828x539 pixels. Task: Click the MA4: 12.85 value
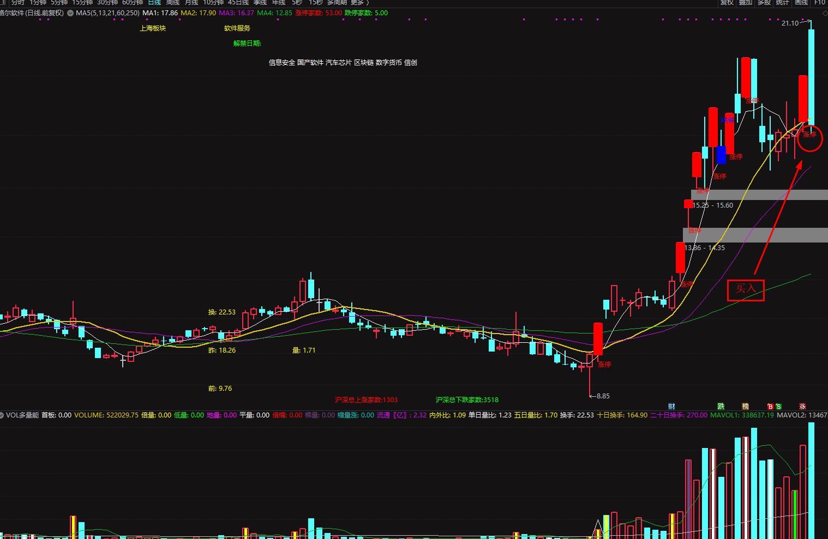275,13
